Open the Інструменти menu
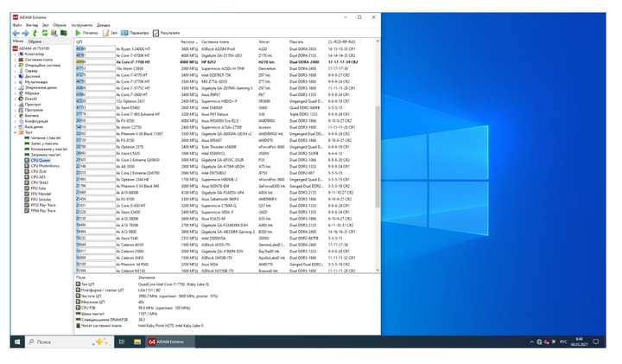This screenshot has width=622, height=364. [82, 25]
